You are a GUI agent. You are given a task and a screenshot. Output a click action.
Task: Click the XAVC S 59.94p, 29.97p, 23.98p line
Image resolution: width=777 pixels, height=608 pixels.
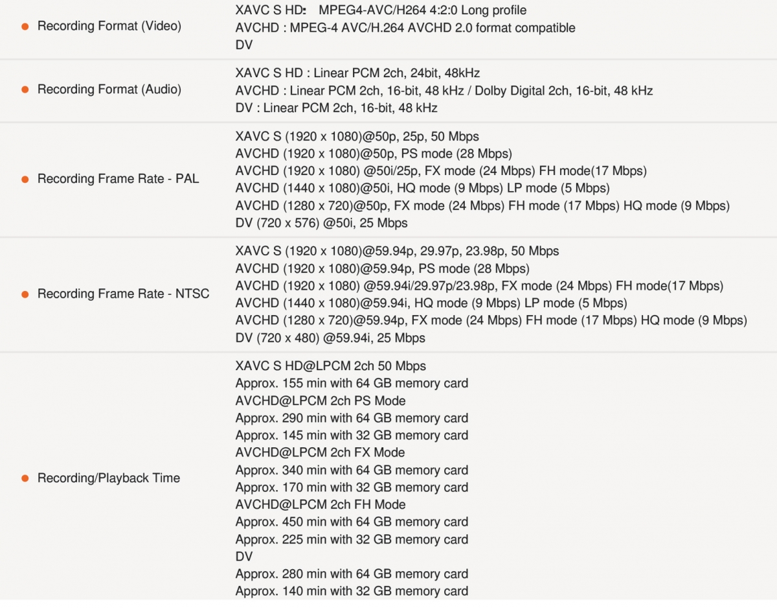397,251
